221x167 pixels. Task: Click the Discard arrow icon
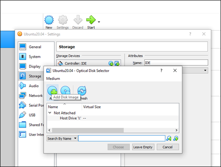[x=78, y=20]
